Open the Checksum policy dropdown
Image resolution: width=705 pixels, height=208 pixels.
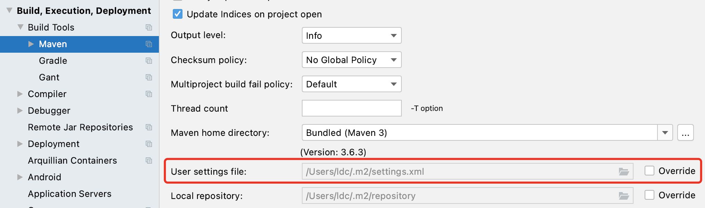click(x=351, y=60)
